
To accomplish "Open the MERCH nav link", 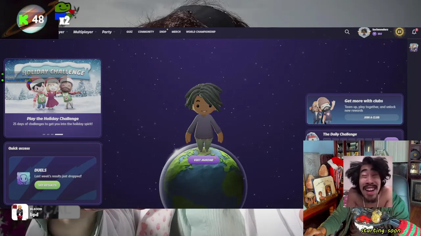I will (x=176, y=32).
